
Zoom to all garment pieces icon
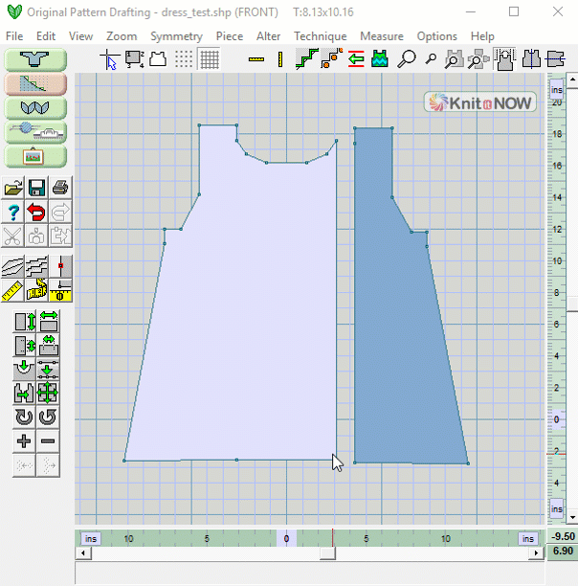click(x=478, y=59)
